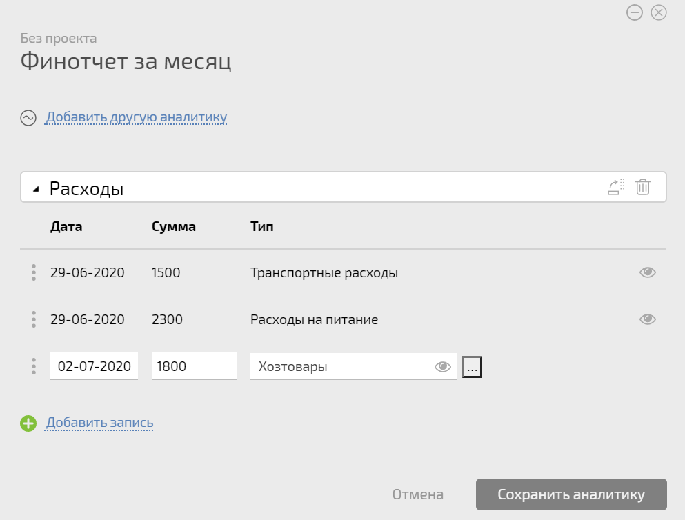Select the 1500 sum value
Image resolution: width=685 pixels, height=520 pixels.
coord(166,272)
